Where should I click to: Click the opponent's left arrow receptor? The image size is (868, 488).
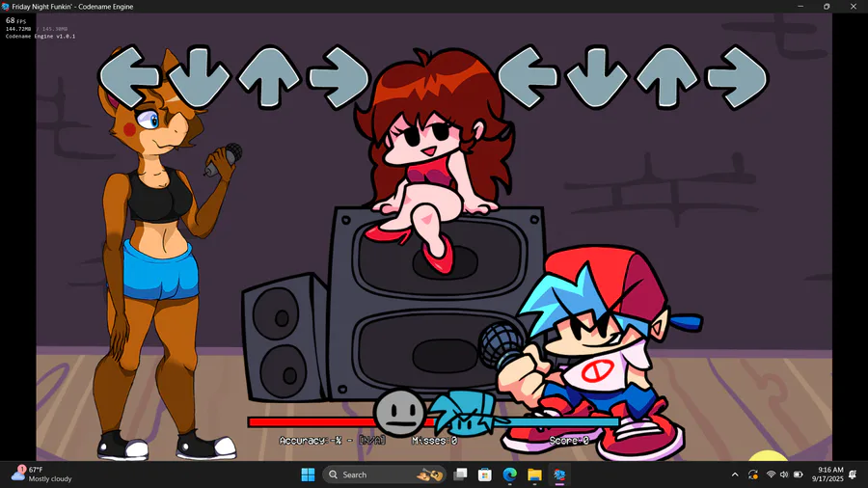coord(128,77)
